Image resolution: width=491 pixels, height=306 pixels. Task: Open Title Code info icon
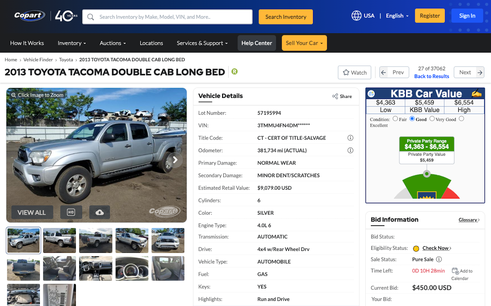tap(350, 138)
